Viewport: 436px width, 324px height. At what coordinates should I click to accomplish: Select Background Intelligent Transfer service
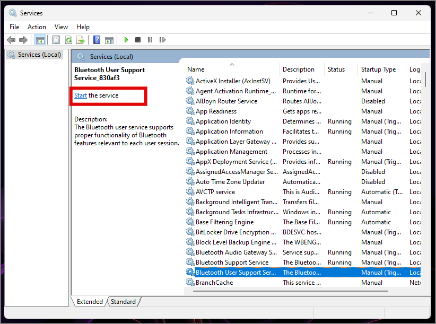[x=303, y=202]
